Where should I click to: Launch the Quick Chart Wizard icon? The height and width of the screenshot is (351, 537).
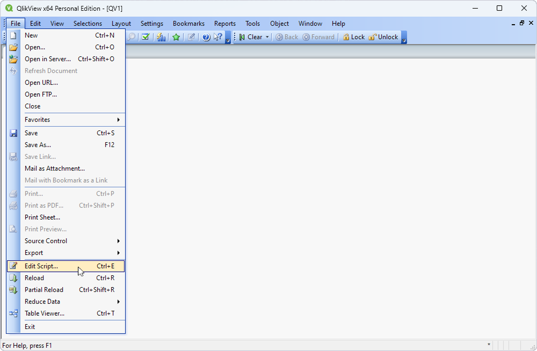point(162,36)
